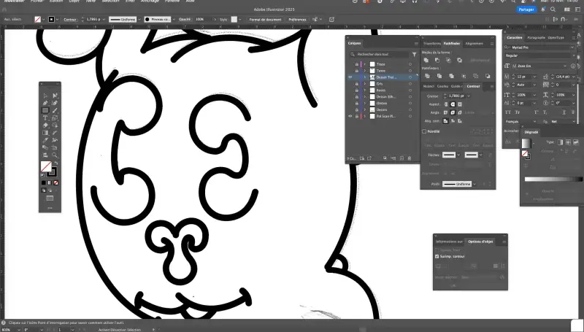Open the Profil dropdown in Contour panel

[x=474, y=184]
